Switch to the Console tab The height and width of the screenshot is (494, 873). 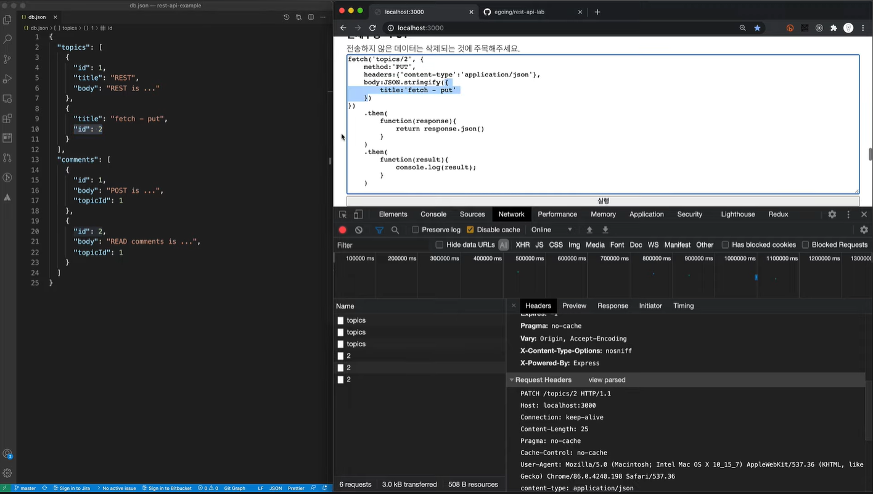coord(433,214)
